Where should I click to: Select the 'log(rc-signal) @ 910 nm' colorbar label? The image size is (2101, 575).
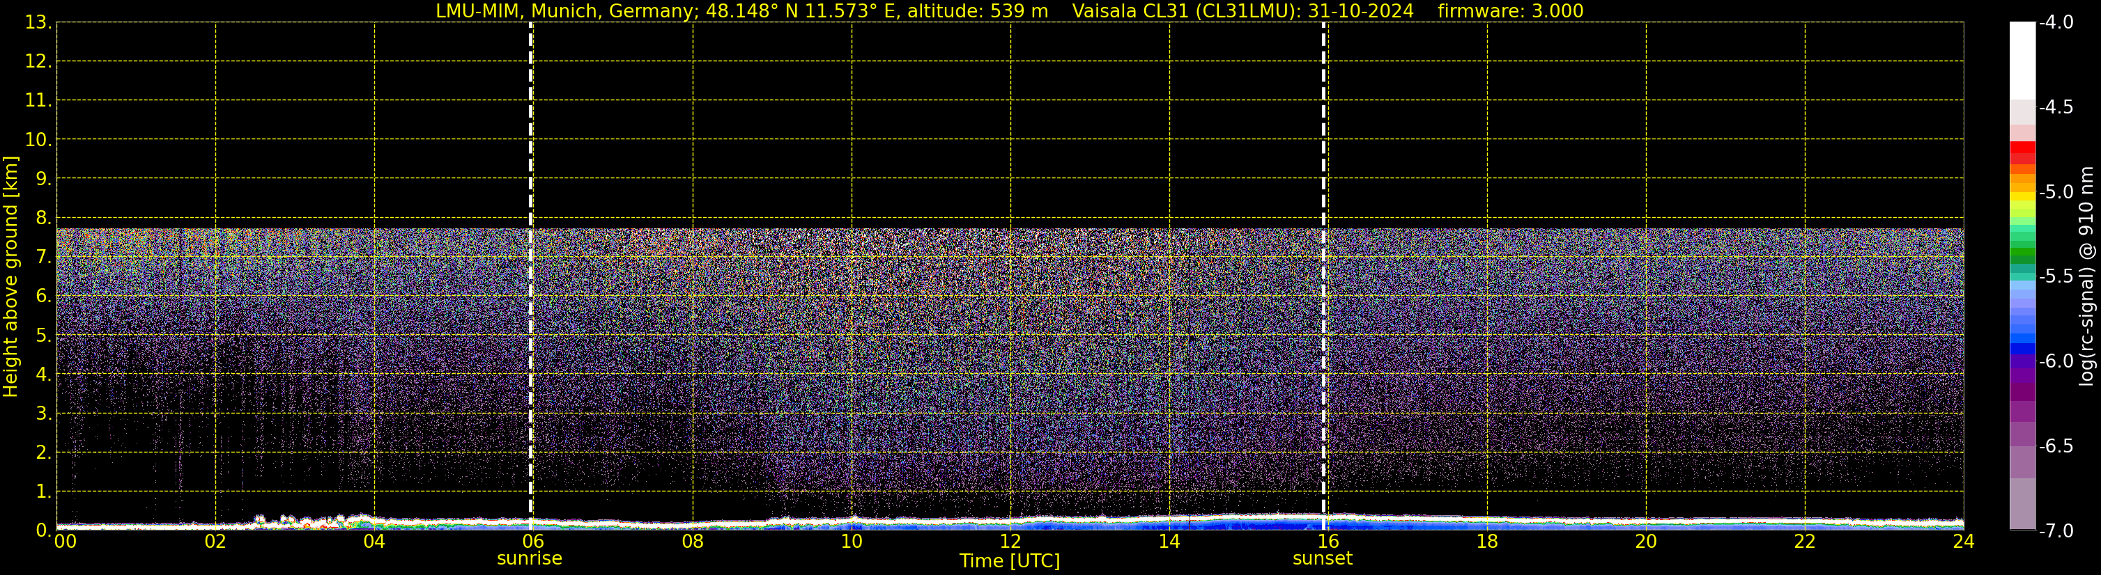(x=2086, y=276)
